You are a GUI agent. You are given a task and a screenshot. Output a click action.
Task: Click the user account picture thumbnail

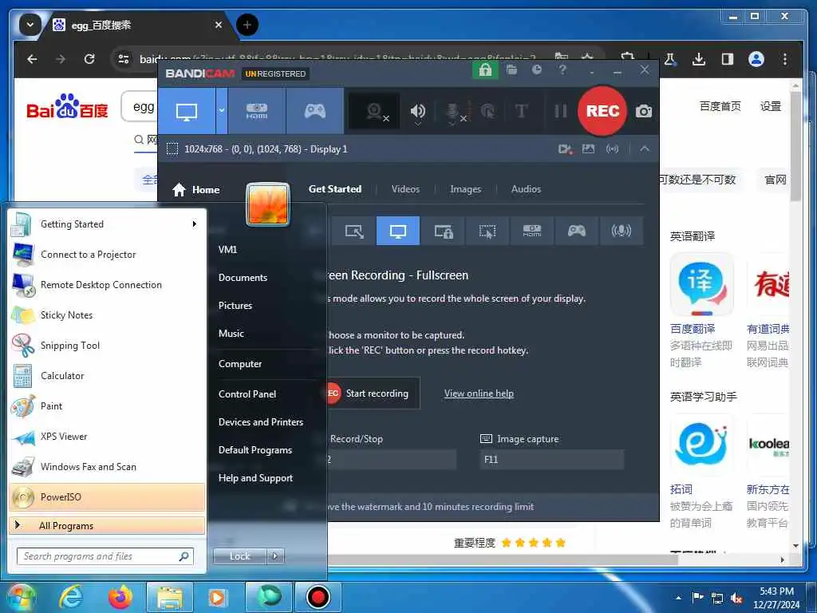click(x=268, y=204)
